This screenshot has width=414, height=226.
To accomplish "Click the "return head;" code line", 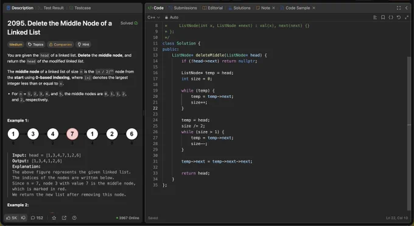I will click(195, 173).
